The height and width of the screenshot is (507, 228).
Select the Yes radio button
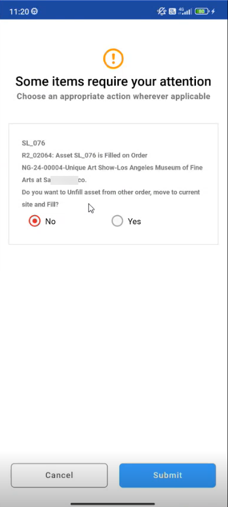(x=117, y=221)
